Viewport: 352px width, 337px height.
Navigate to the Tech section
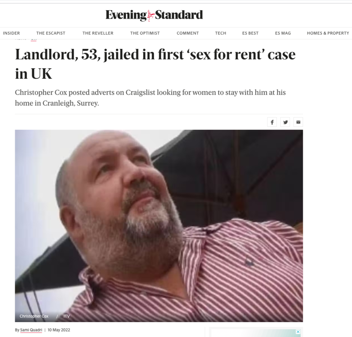[221, 33]
